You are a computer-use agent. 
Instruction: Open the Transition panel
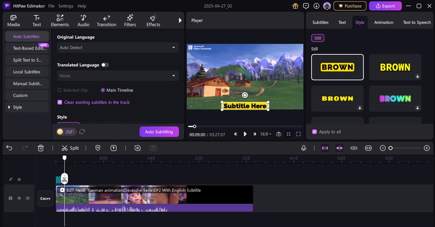pyautogui.click(x=107, y=21)
